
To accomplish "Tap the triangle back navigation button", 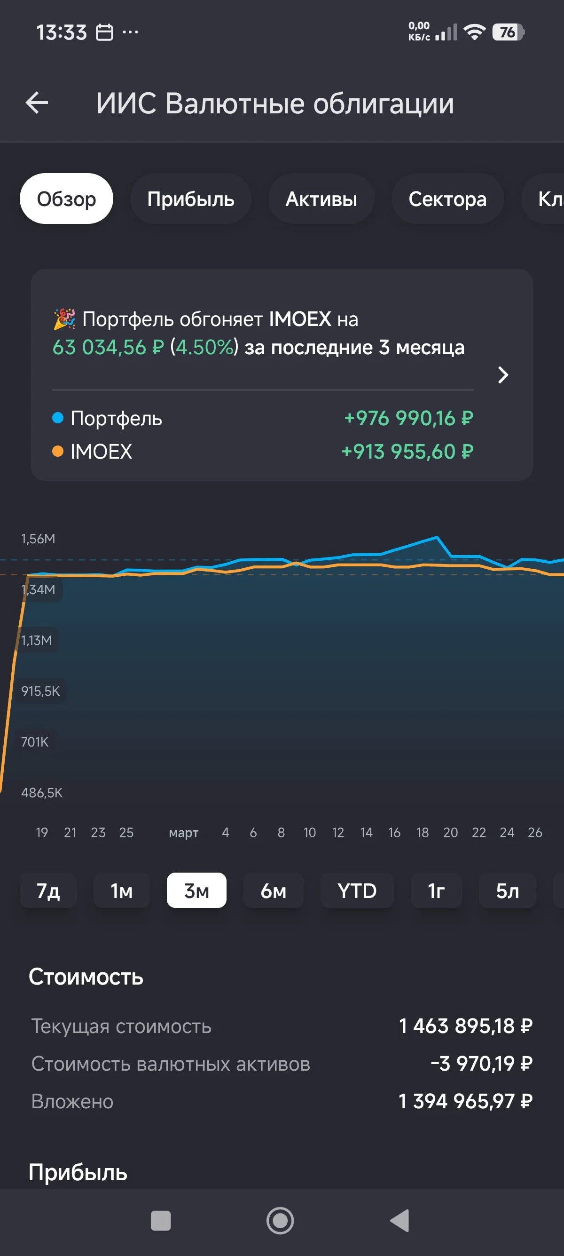I will [400, 1221].
